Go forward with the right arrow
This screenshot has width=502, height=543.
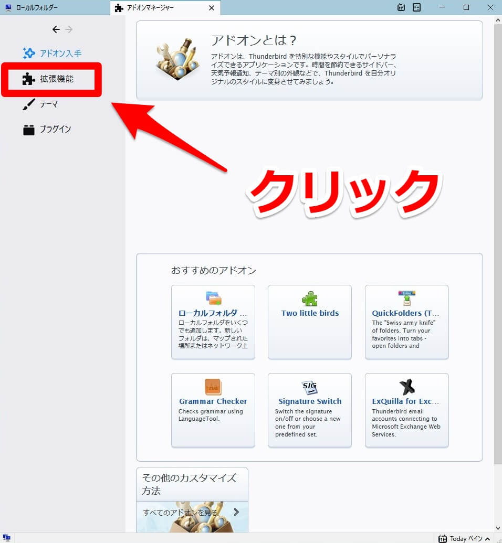[69, 29]
